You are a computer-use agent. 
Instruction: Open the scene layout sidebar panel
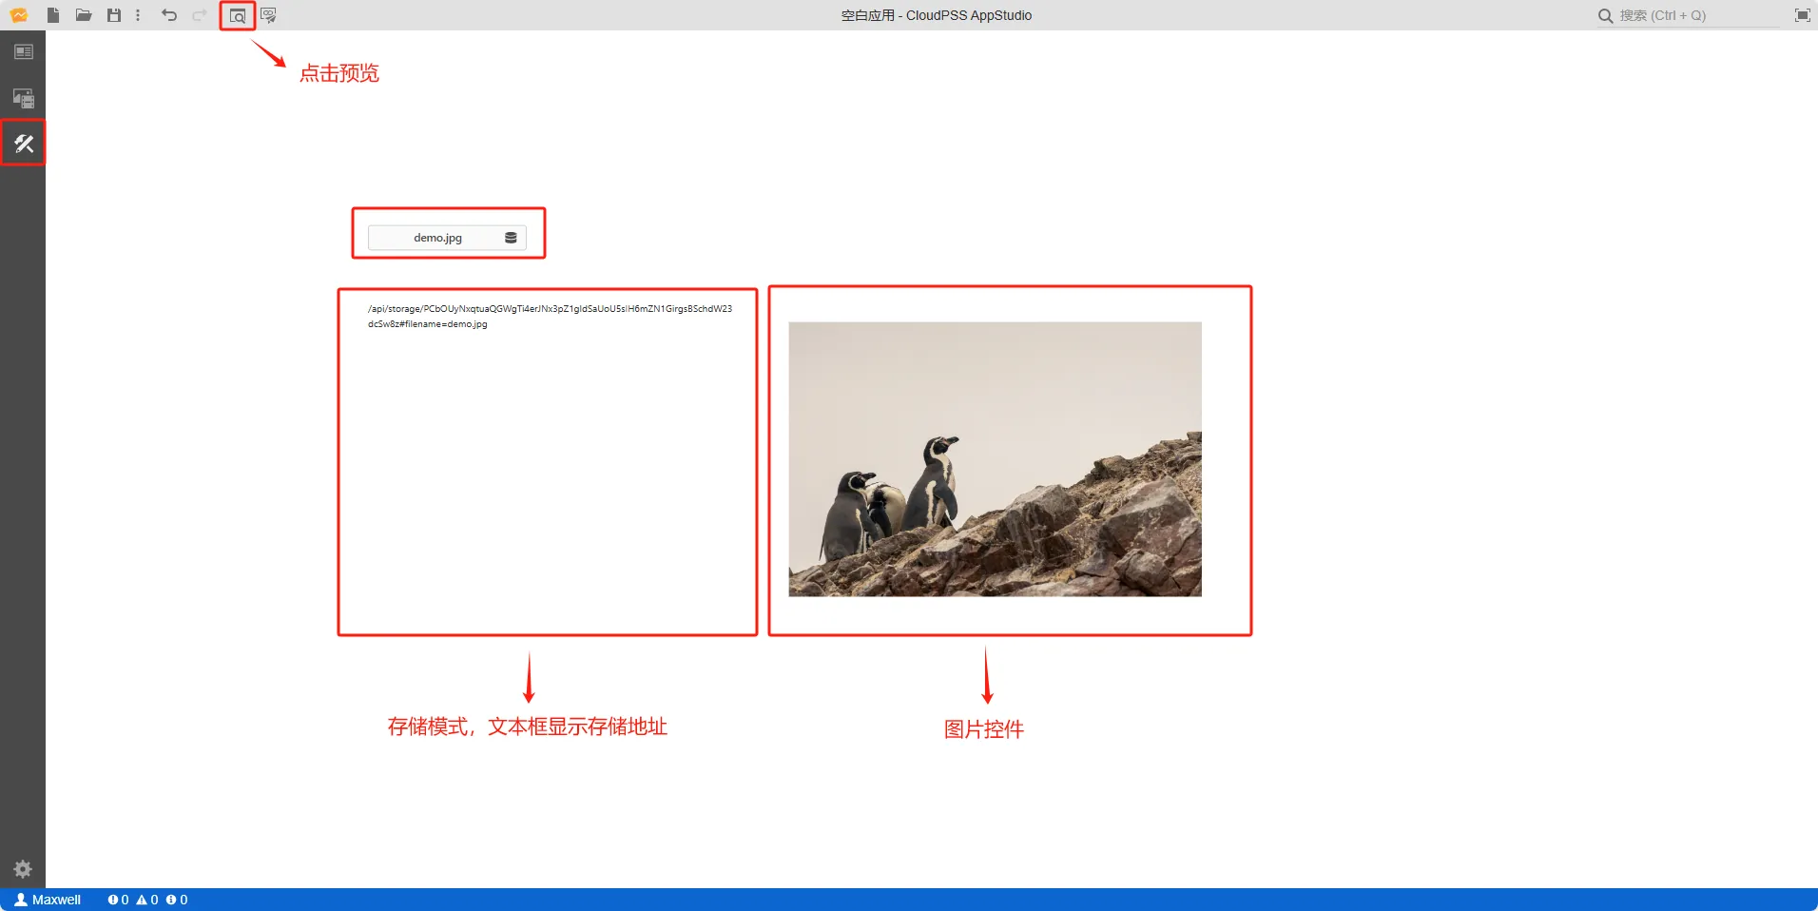(24, 52)
